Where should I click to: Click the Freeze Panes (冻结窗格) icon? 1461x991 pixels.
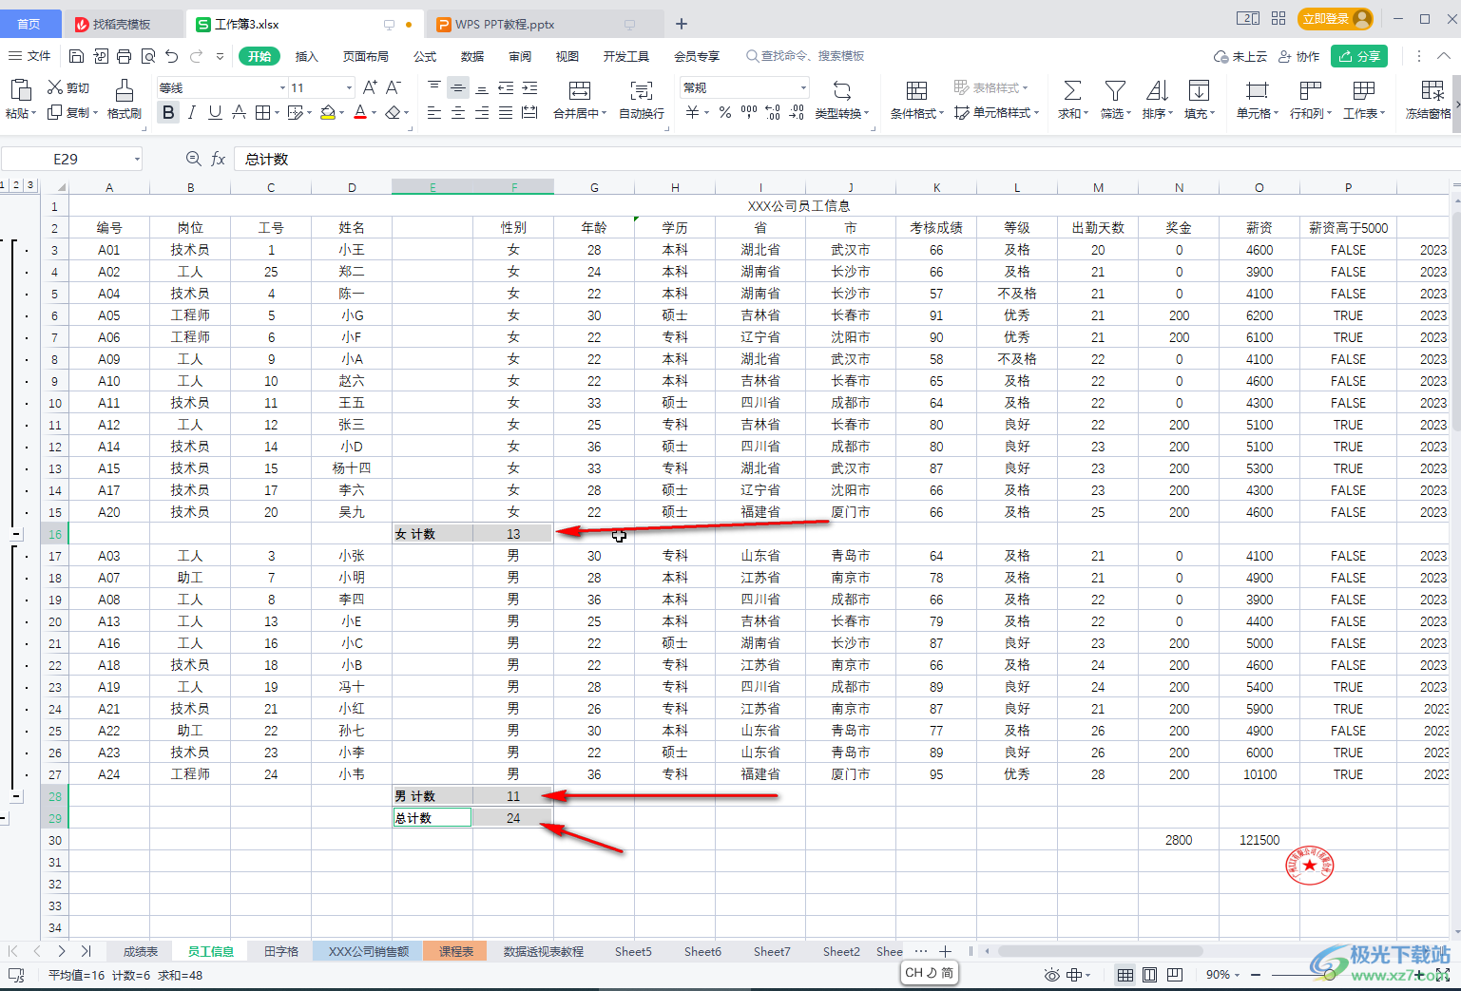pyautogui.click(x=1432, y=91)
